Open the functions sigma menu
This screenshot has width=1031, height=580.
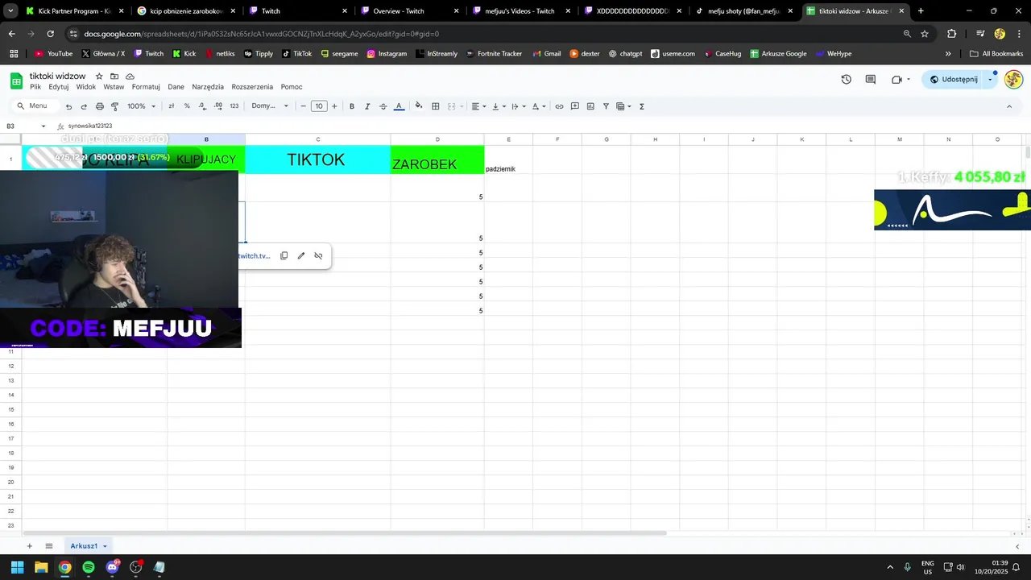(642, 106)
